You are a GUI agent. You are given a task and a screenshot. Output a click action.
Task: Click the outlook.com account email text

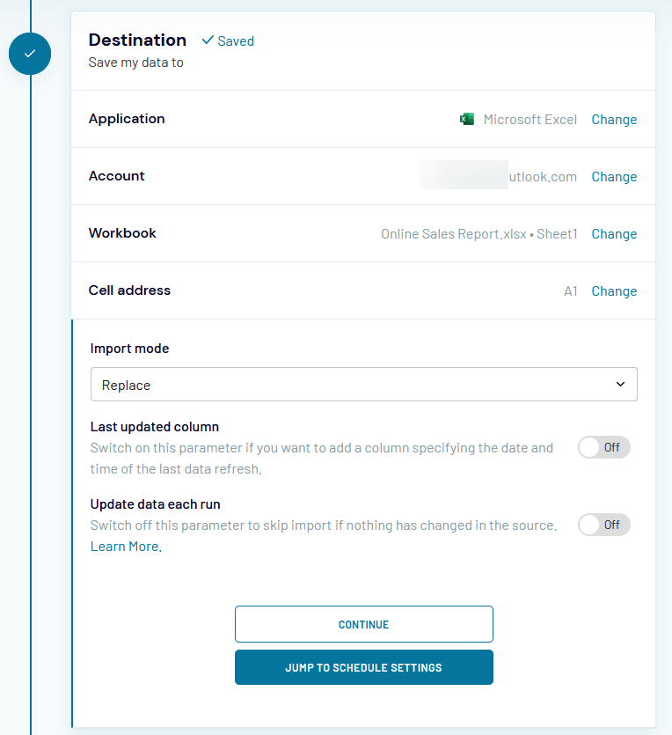coord(499,177)
